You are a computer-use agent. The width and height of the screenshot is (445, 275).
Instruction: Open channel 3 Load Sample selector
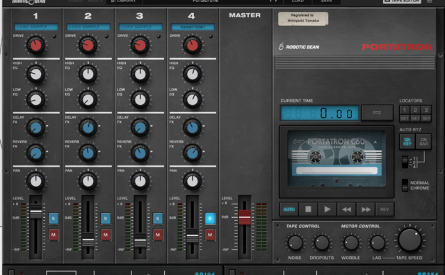click(x=140, y=27)
